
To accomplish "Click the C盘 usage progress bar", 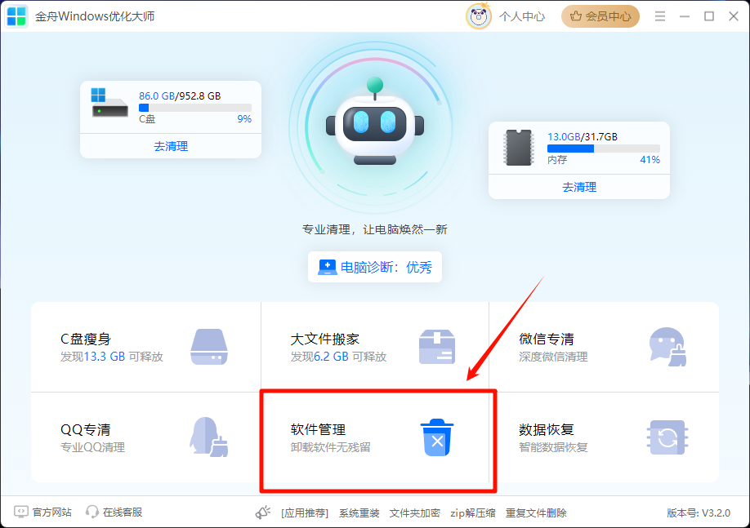I will coord(195,108).
